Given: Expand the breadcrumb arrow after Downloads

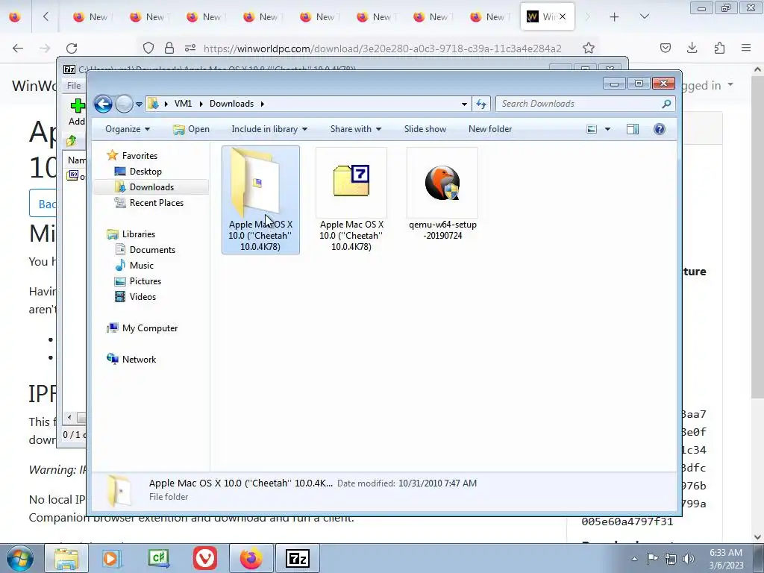Looking at the screenshot, I should pos(263,104).
